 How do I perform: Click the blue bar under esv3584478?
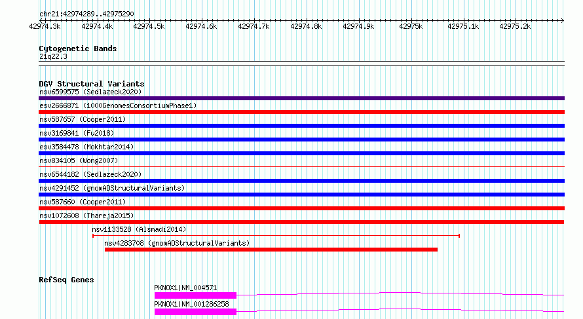point(301,153)
